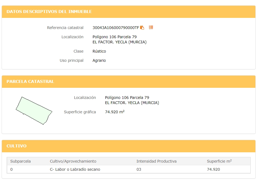The width and height of the screenshot is (260, 184).
Task: Click the green parcel shape thumbnail
Action: [x=34, y=111]
